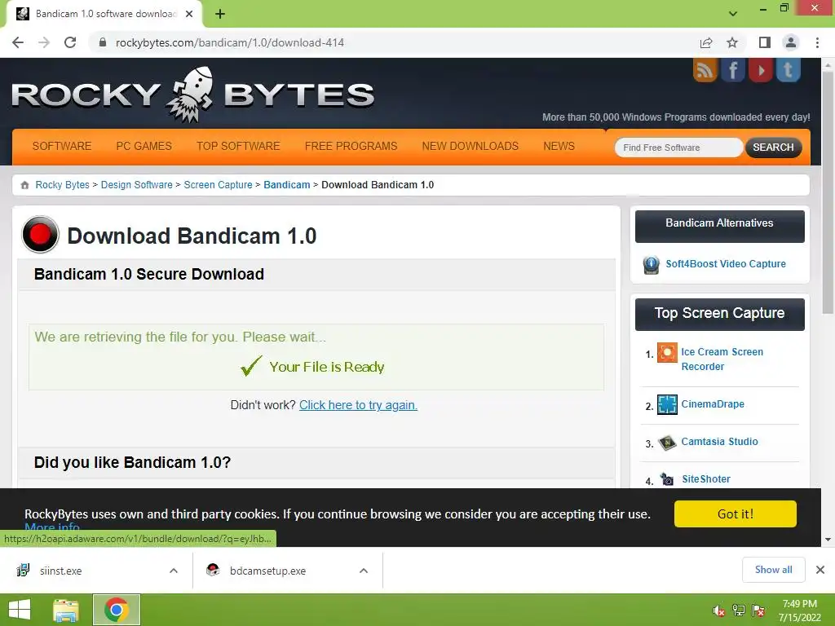Click the Soft4Boost Video Capture icon
835x626 pixels.
point(651,265)
